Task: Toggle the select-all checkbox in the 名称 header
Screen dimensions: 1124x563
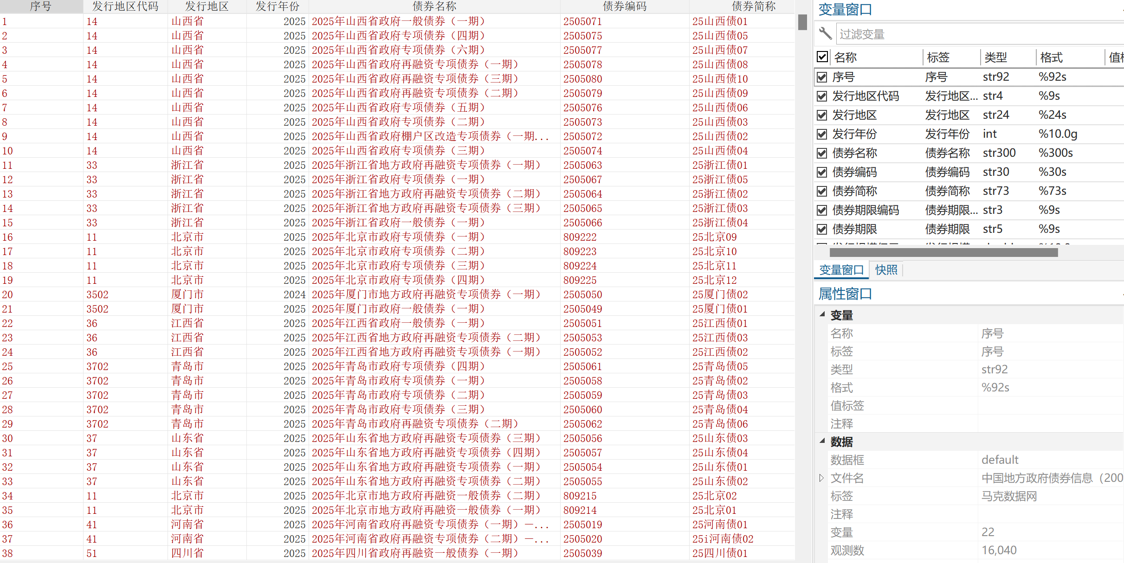Action: (x=822, y=57)
